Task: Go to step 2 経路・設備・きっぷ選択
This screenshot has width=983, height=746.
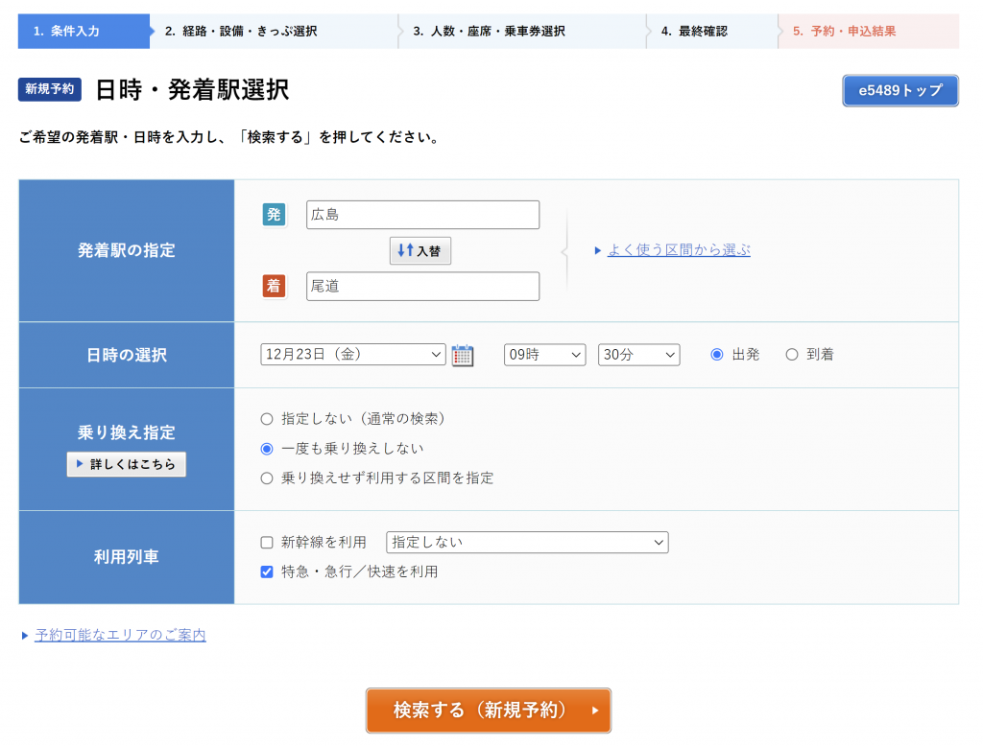Action: coord(274,31)
